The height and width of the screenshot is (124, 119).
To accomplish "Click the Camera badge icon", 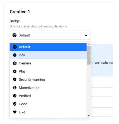I will pos(15,63).
